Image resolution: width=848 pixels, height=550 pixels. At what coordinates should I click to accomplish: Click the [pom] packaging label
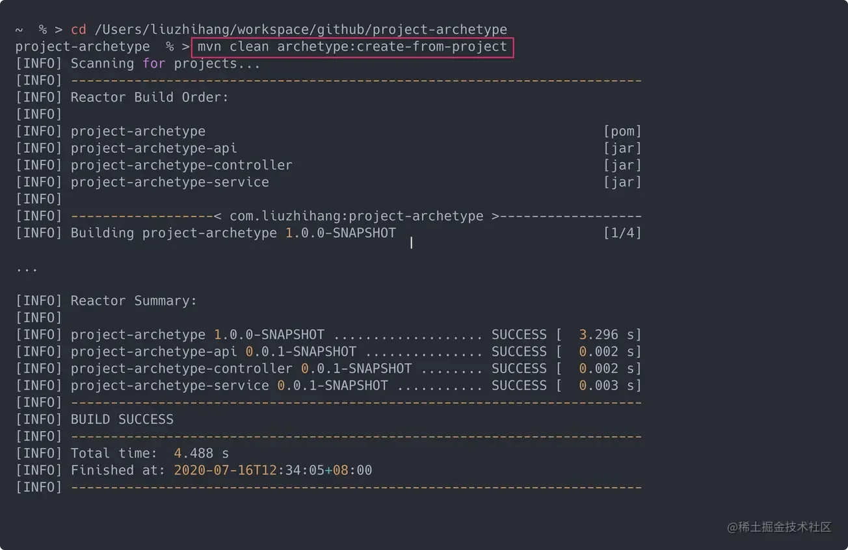[x=622, y=131]
